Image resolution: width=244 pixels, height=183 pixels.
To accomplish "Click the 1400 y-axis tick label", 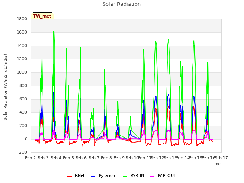I will (22, 46).
